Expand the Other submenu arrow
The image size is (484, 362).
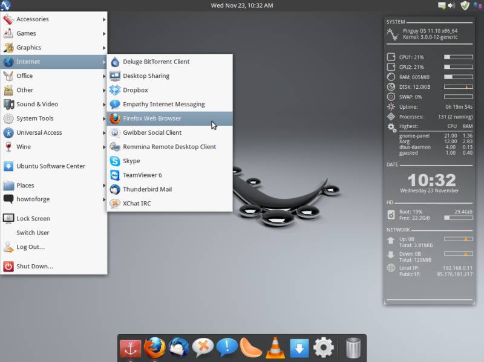[104, 90]
